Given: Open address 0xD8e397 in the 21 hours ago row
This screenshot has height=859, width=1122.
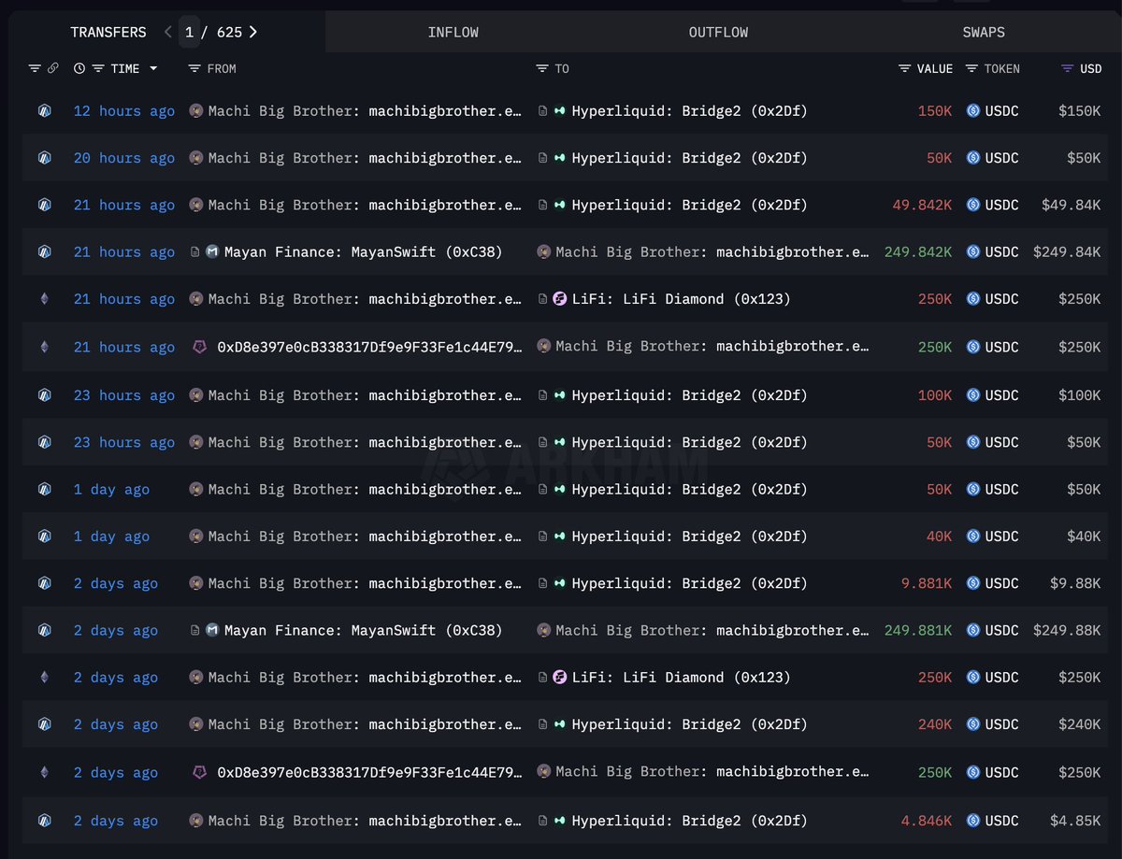Looking at the screenshot, I should pos(369,347).
